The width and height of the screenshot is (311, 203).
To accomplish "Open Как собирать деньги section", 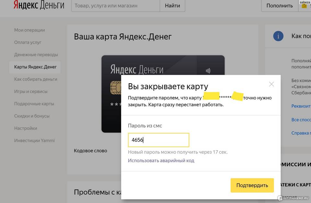I will (36, 79).
